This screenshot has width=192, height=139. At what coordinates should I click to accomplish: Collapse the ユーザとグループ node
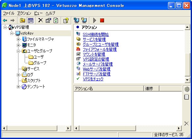pos(18,51)
